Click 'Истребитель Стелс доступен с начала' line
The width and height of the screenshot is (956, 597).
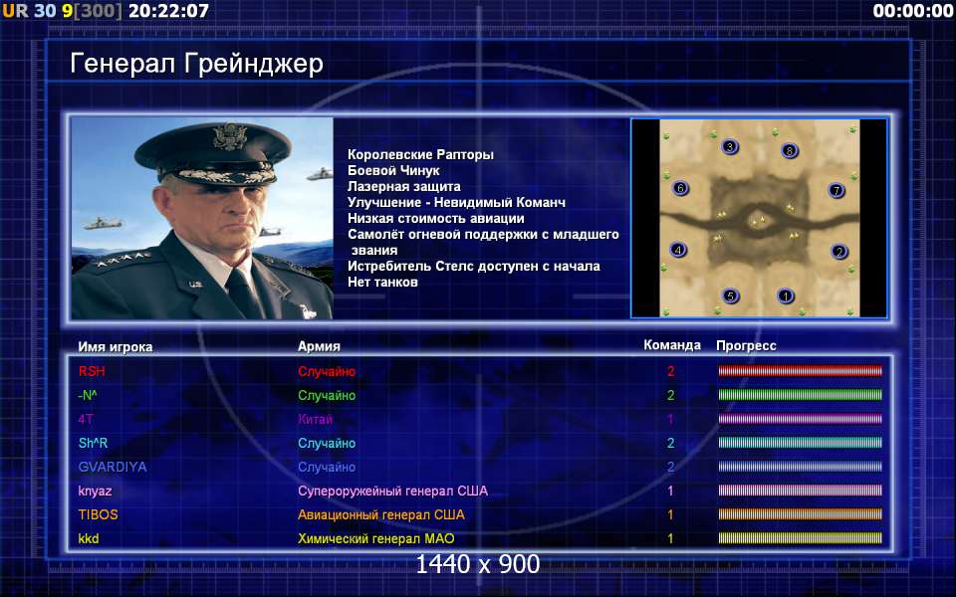pos(474,267)
